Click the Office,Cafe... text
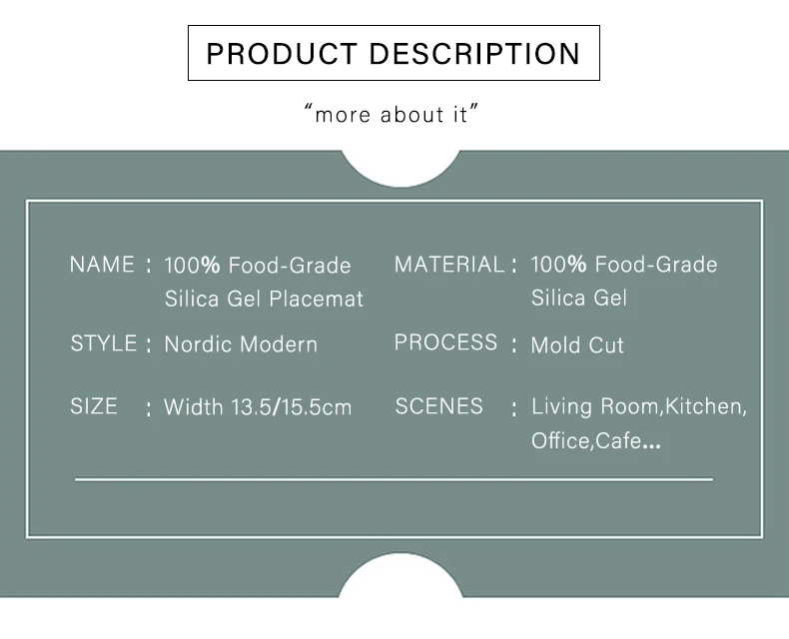 (596, 440)
